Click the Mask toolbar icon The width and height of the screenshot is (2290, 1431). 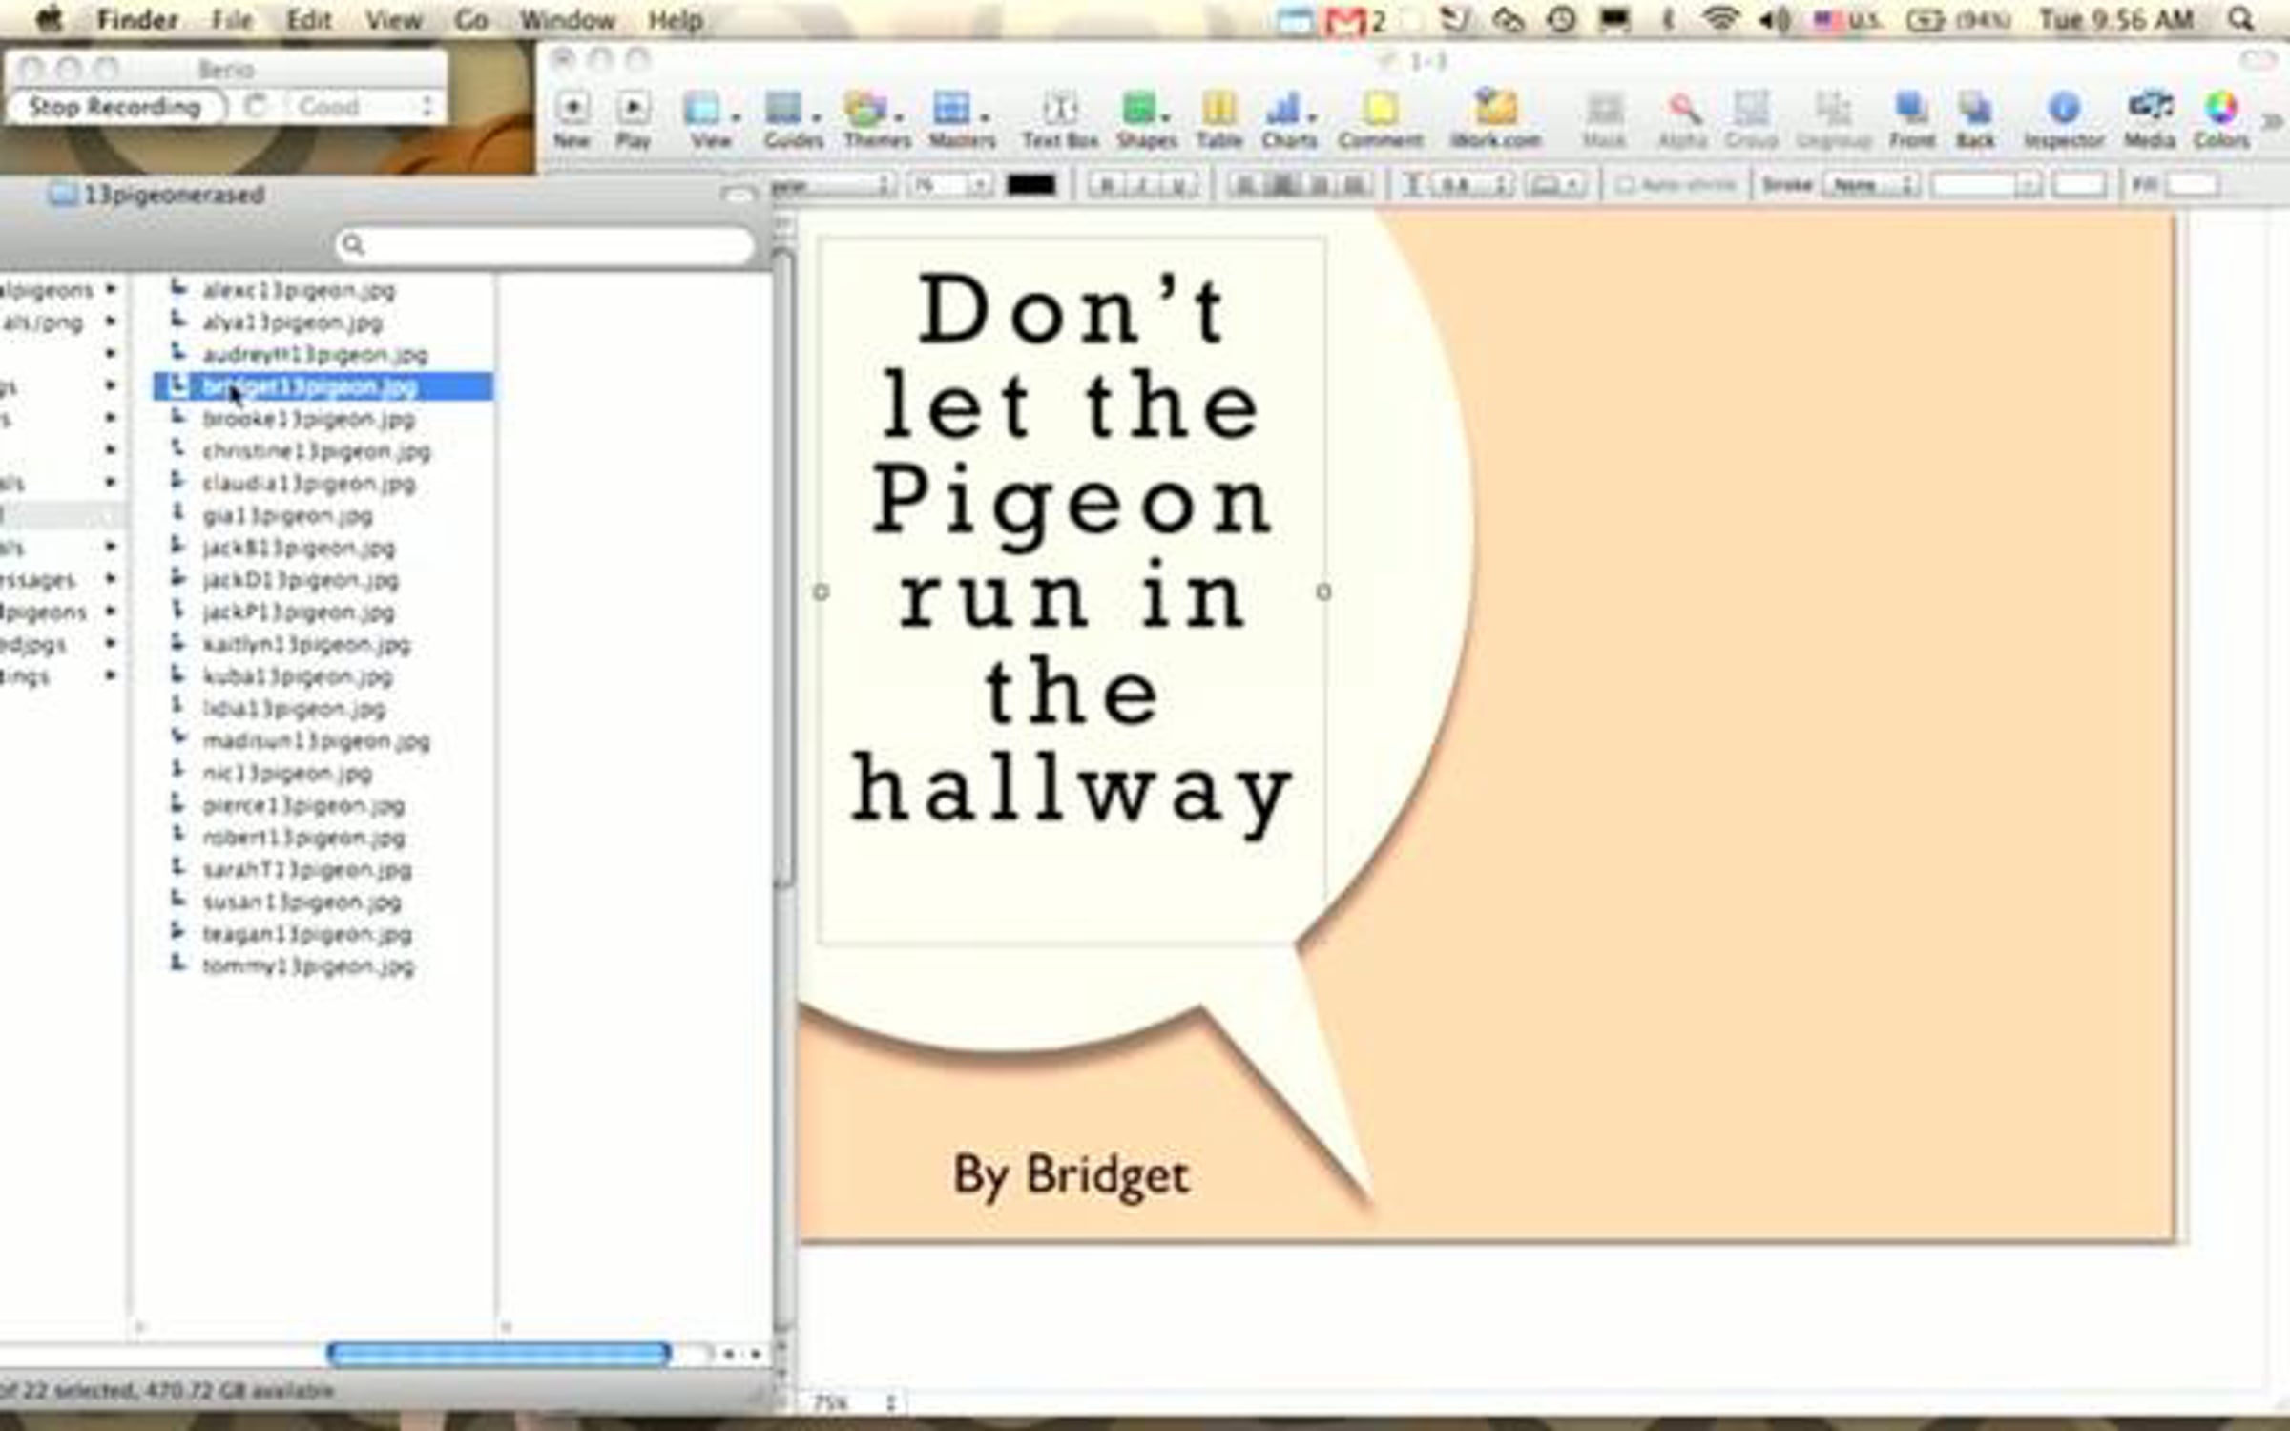[1604, 108]
